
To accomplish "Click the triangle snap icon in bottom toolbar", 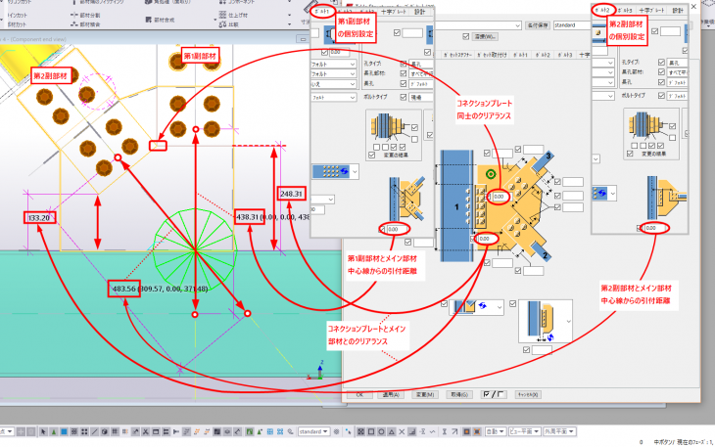I will [x=392, y=431].
